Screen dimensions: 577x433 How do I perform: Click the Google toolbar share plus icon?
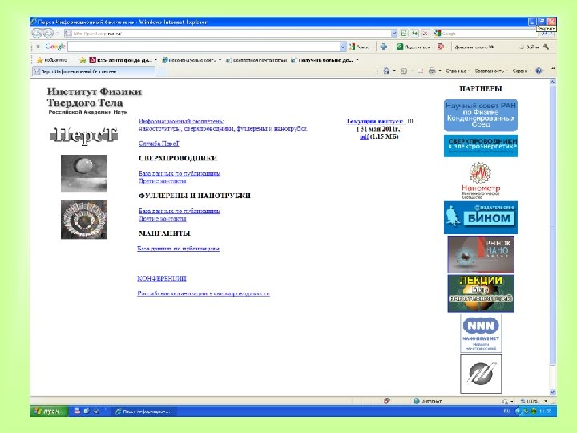click(x=384, y=47)
